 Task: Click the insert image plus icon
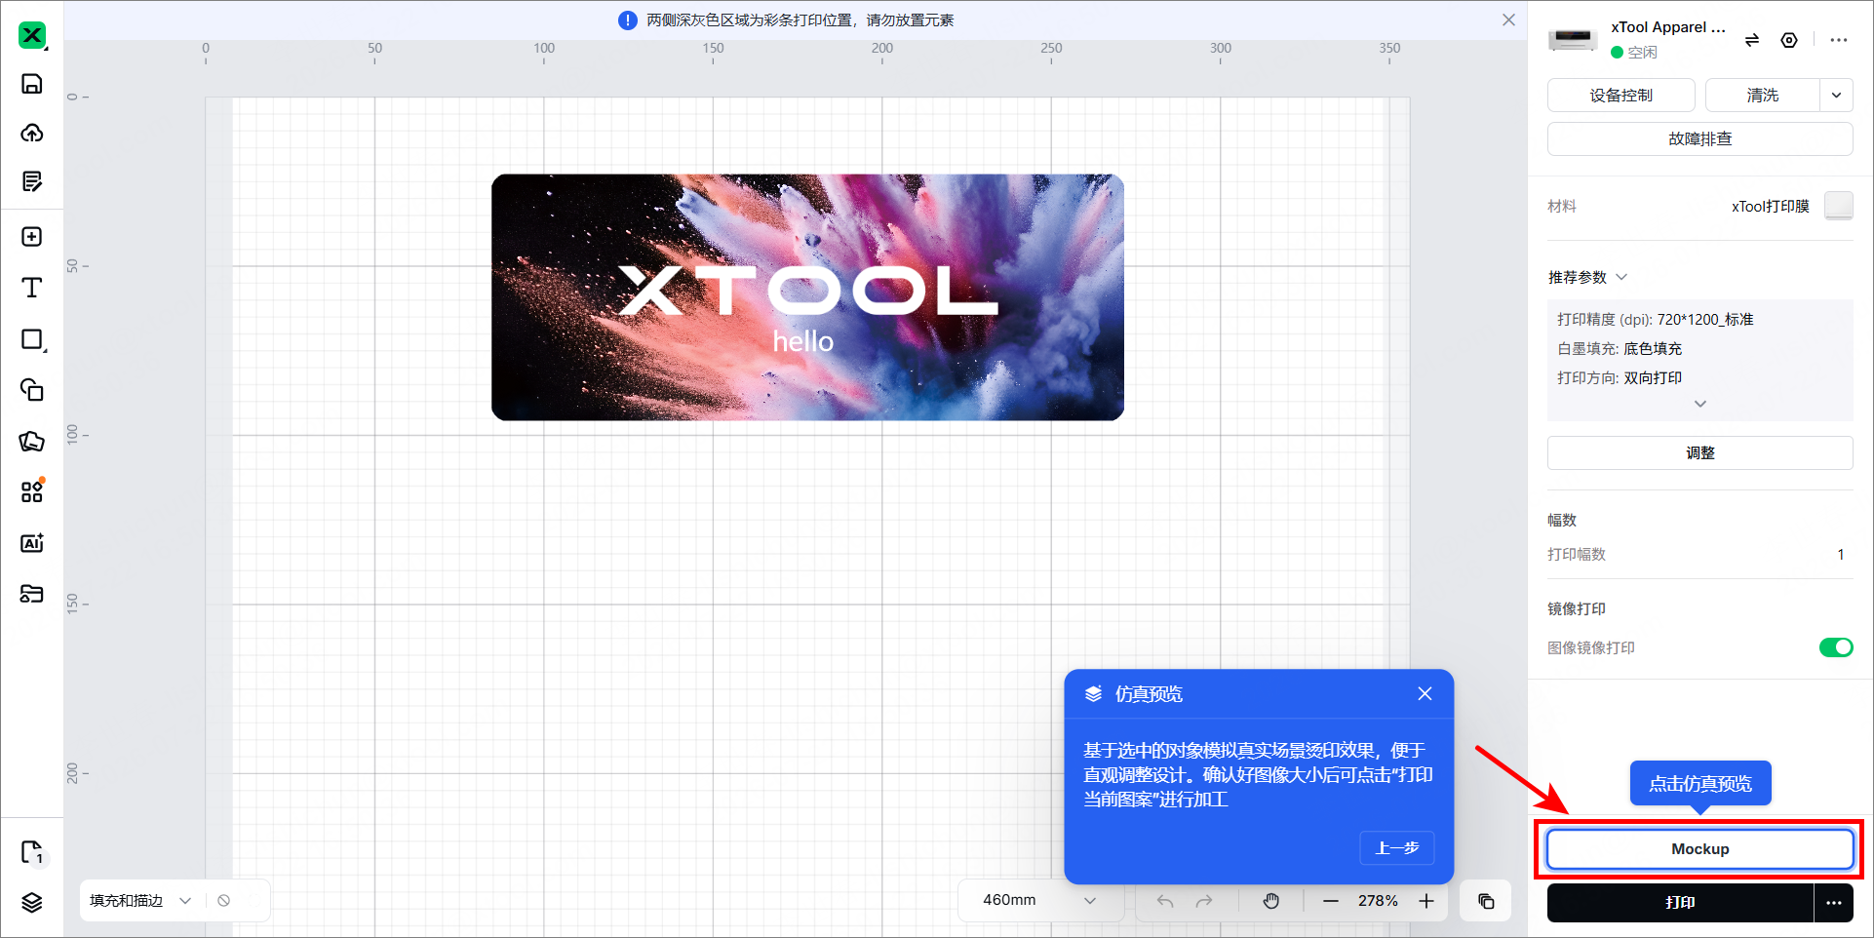[x=32, y=237]
